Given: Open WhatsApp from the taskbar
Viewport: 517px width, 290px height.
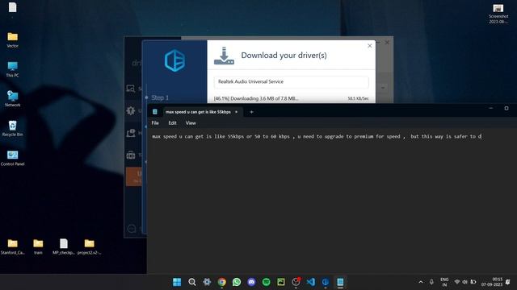Looking at the screenshot, I should pyautogui.click(x=237, y=282).
